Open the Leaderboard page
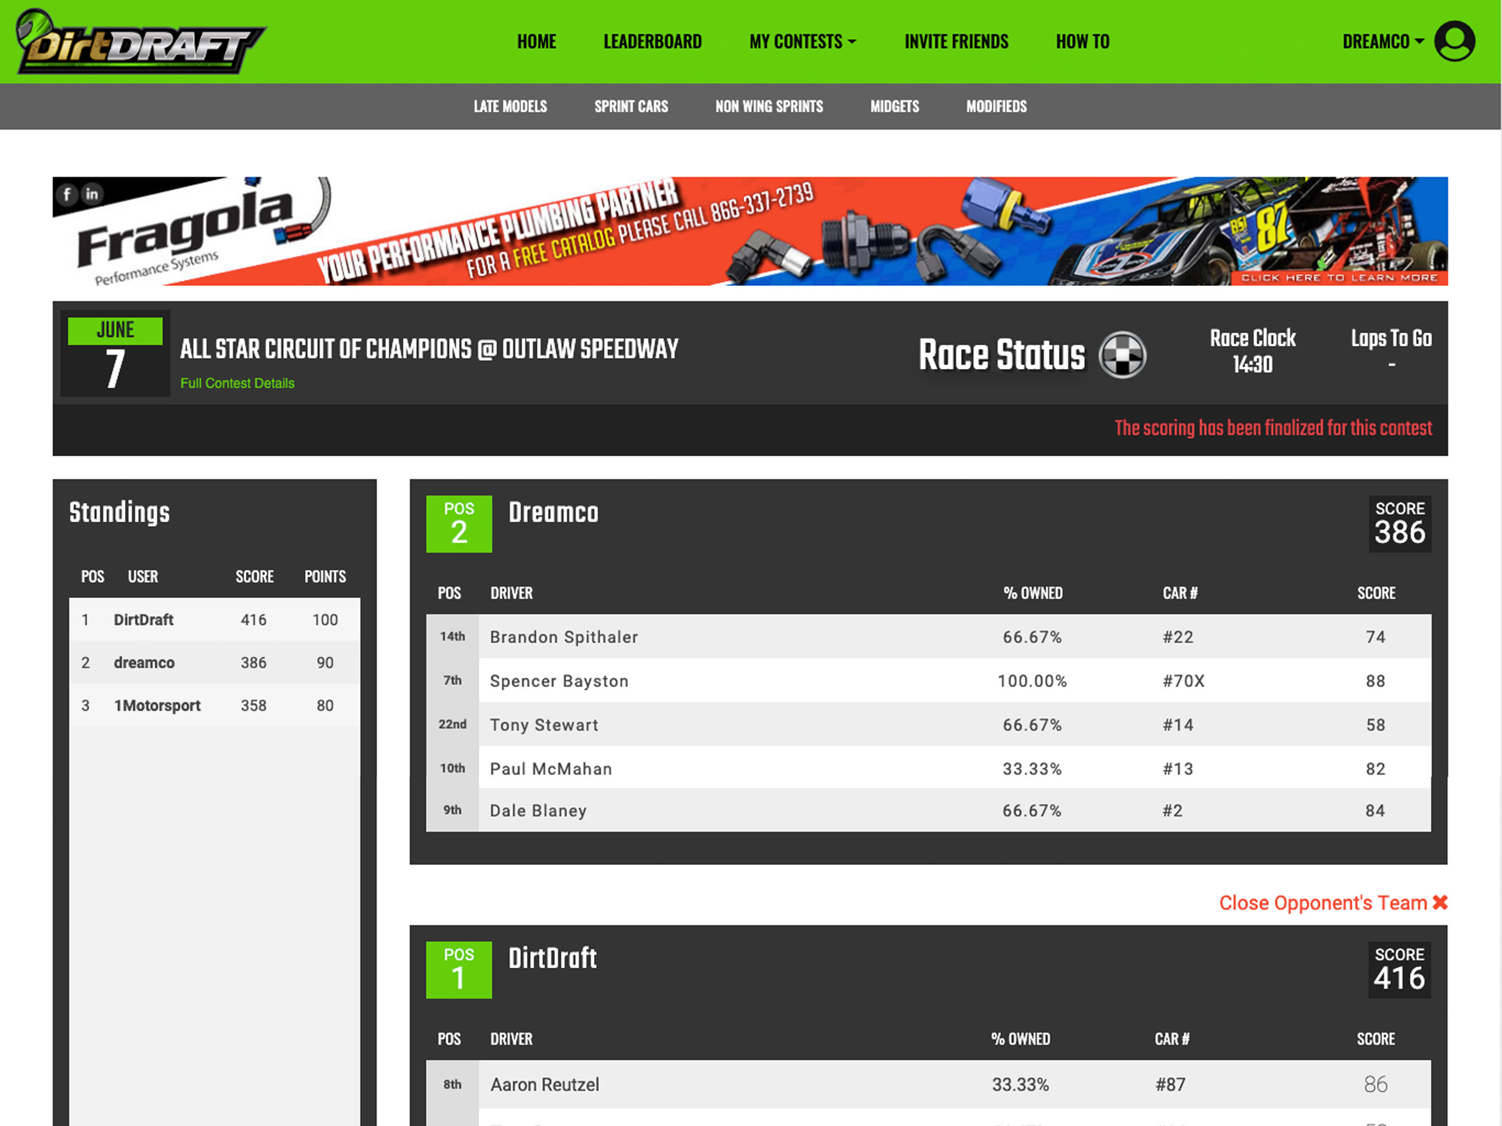 [x=653, y=41]
